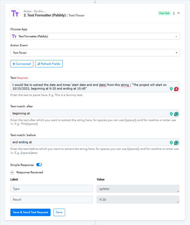This screenshot has width=190, height=225.
Task: Open the Action Event Text Parser dropdown
Action: pos(95,53)
